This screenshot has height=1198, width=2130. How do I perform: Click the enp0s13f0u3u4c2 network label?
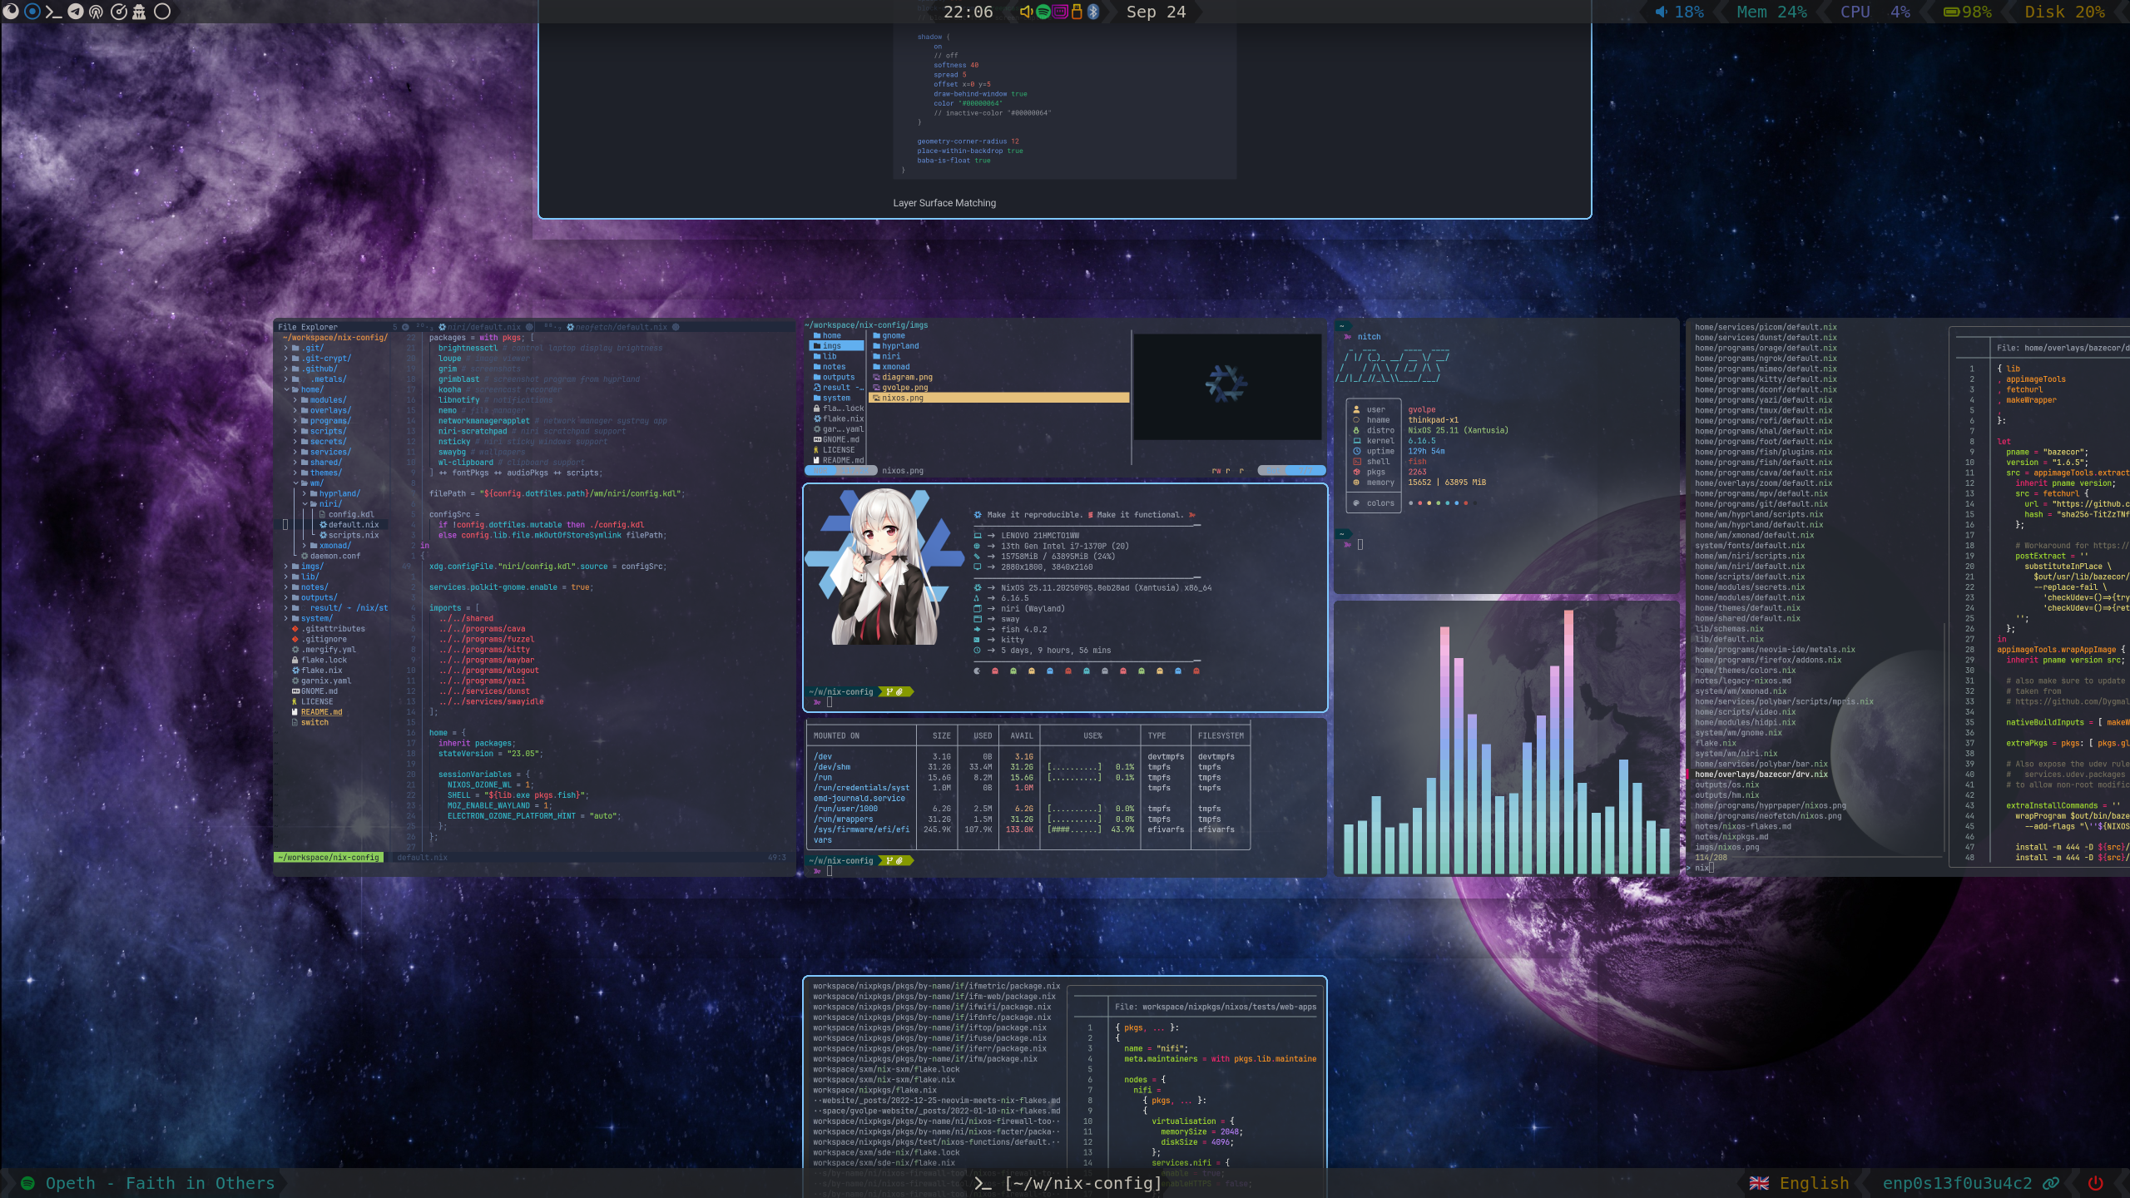click(x=1956, y=1183)
